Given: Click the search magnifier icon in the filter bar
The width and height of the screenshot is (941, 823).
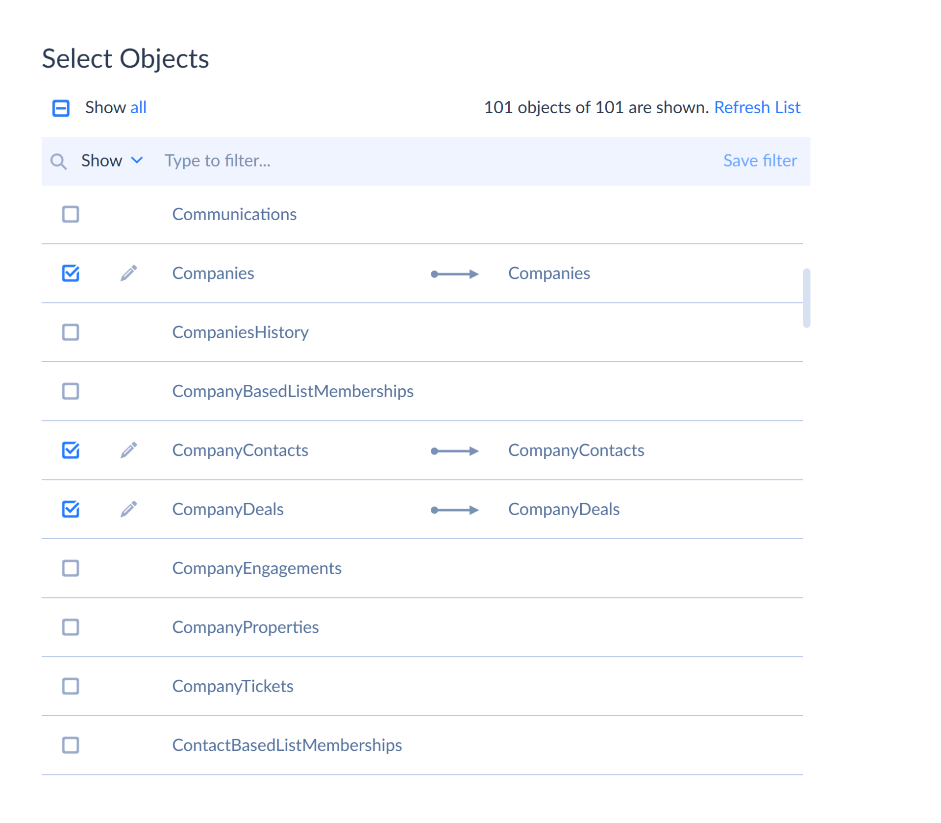Looking at the screenshot, I should (59, 161).
